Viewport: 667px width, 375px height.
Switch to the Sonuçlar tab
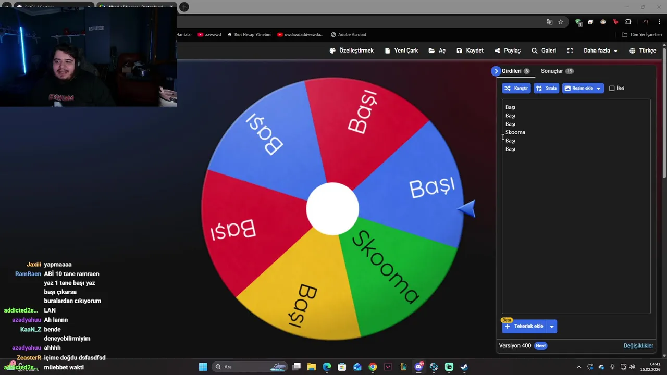coord(557,71)
